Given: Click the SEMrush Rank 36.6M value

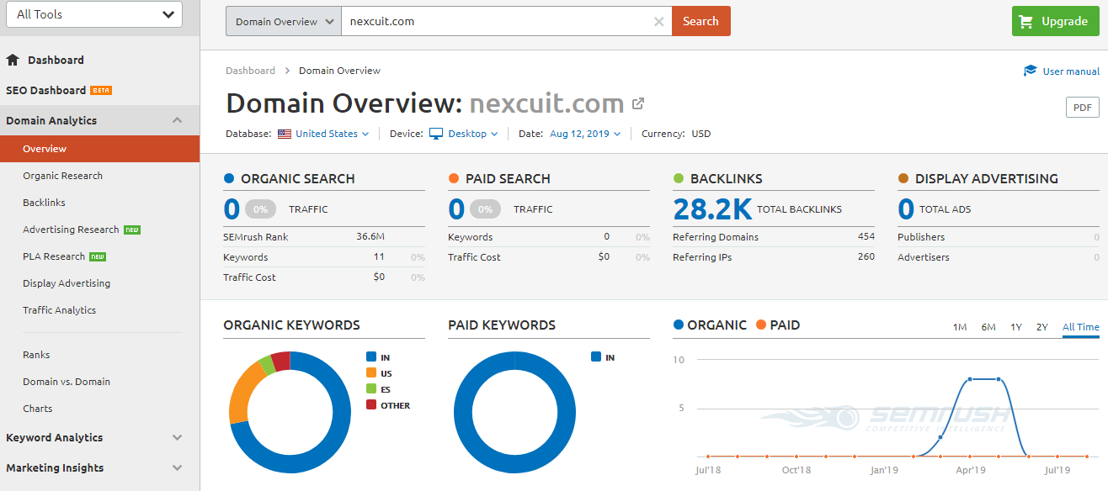Looking at the screenshot, I should [370, 237].
